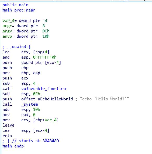Select 'add esp, 10h' instruction
This screenshot has width=152, height=154.
point(21,110)
